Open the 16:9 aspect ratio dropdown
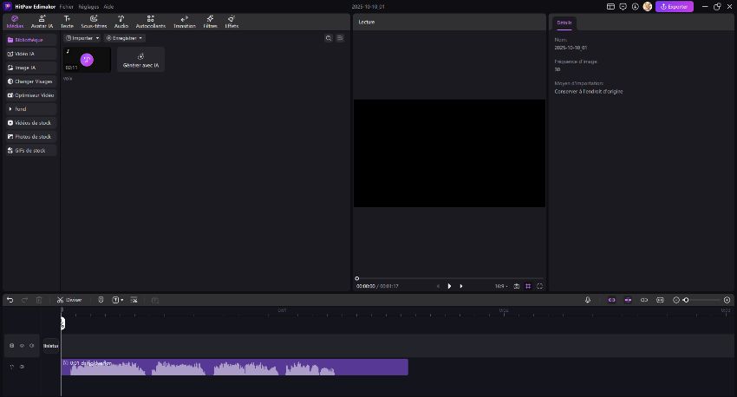The image size is (737, 397). (501, 286)
